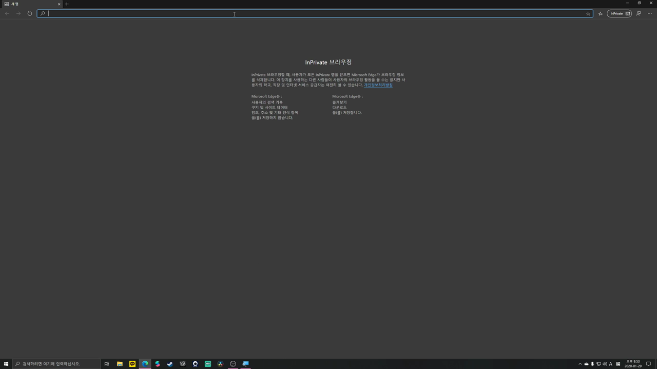Add this page to favorites via the address bar star

tap(588, 14)
